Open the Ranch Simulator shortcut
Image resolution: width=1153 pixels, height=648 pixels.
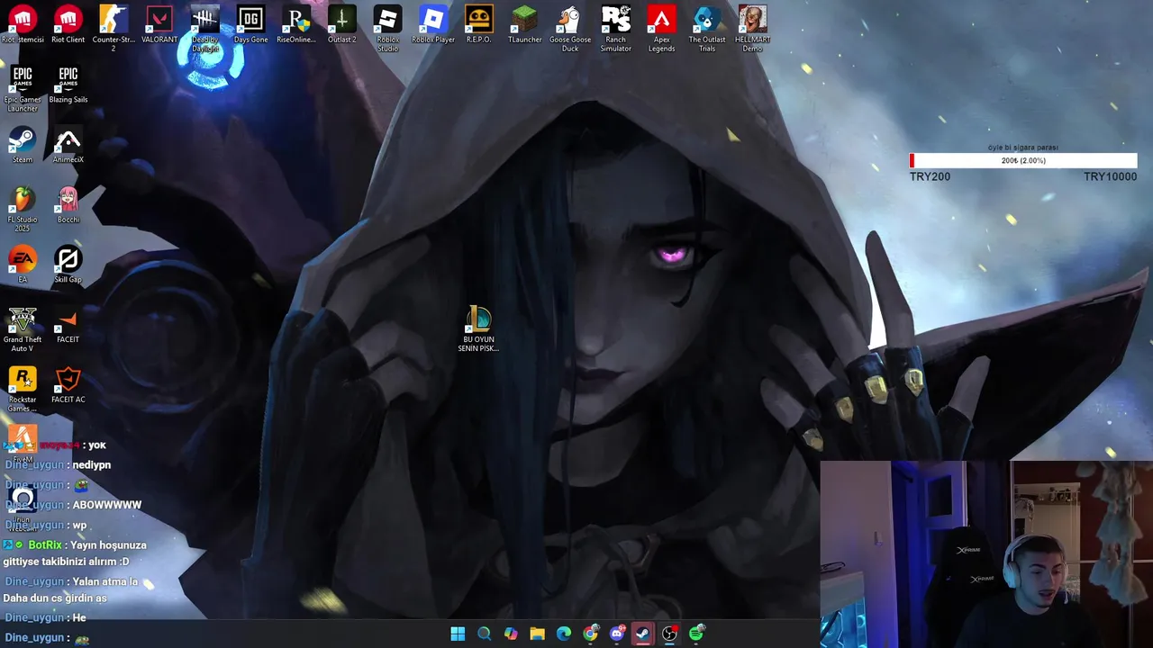coord(615,28)
